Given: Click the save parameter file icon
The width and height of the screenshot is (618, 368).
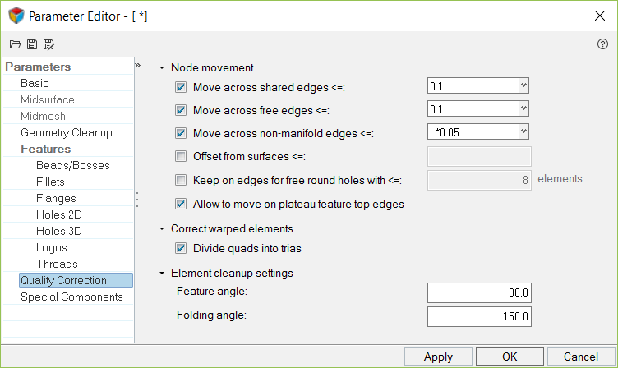Looking at the screenshot, I should (32, 44).
